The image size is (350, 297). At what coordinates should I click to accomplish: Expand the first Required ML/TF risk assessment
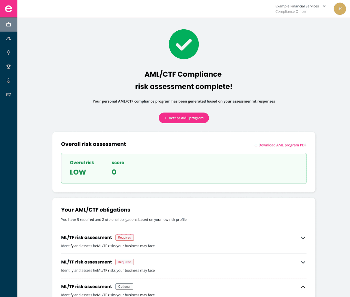tap(303, 238)
